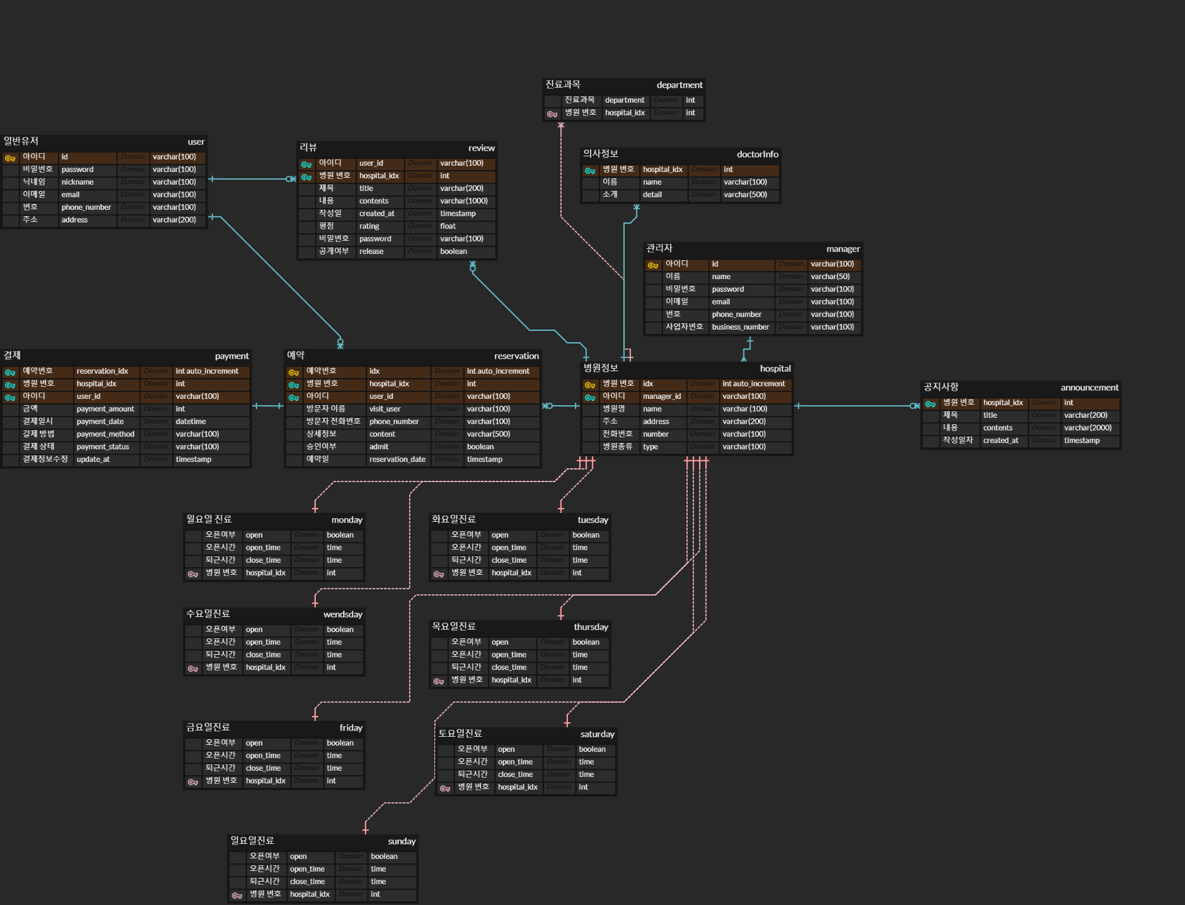
Task: Click the key icon beside reservation hospital_idx
Action: pos(294,384)
